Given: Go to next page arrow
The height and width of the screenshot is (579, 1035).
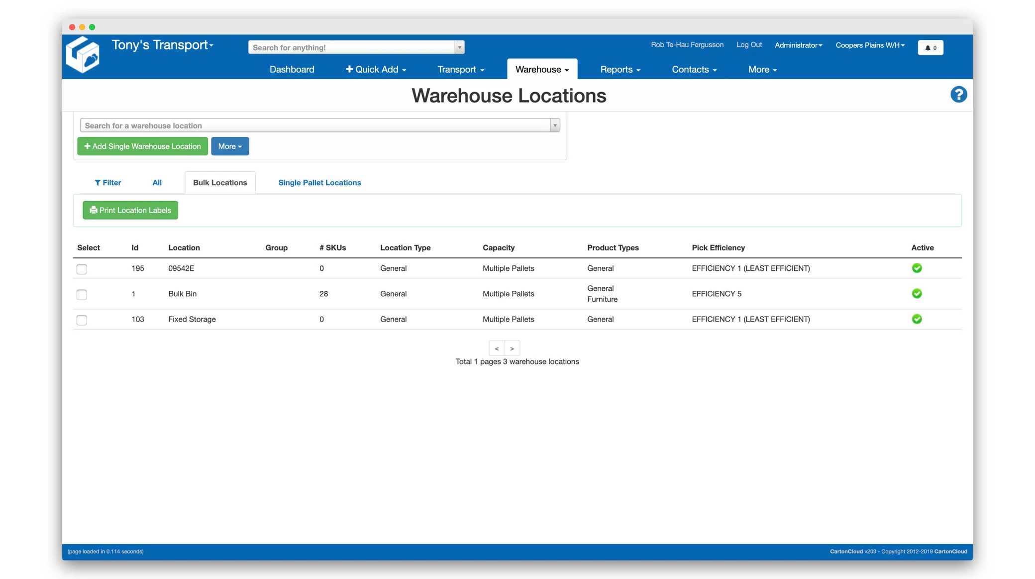Looking at the screenshot, I should click(512, 348).
